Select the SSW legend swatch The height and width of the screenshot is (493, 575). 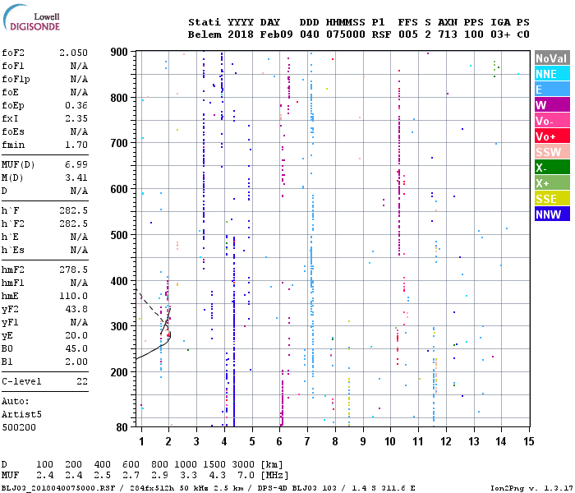pos(552,151)
